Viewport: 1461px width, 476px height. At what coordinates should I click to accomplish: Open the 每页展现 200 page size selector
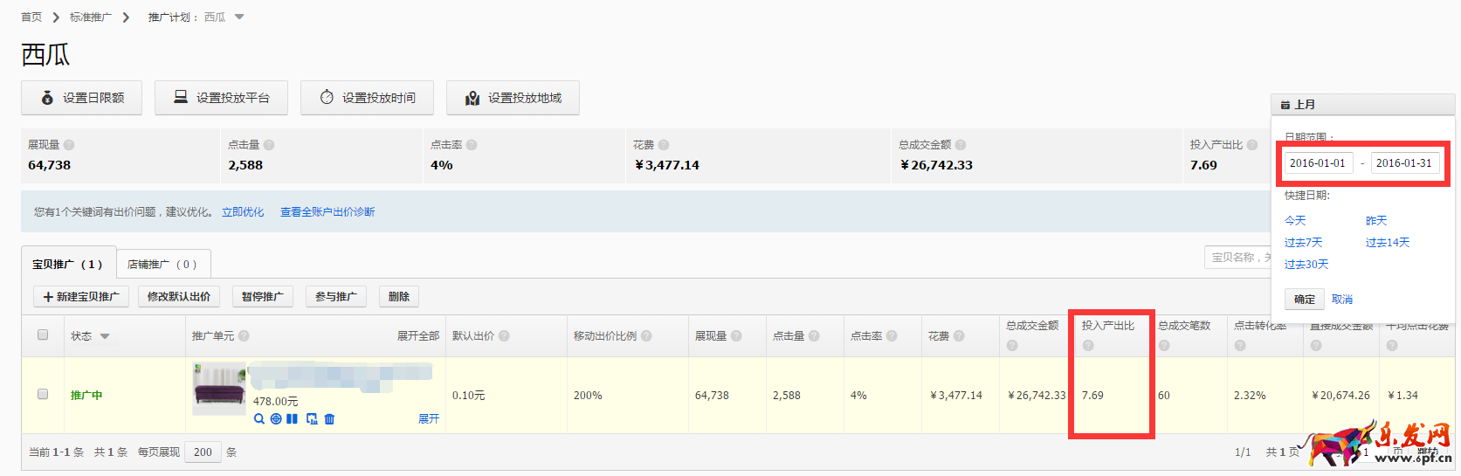coord(203,452)
